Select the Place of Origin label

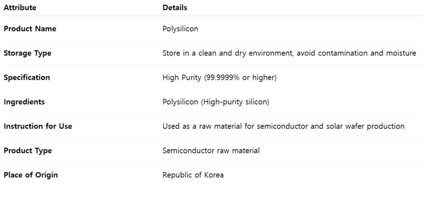31,175
